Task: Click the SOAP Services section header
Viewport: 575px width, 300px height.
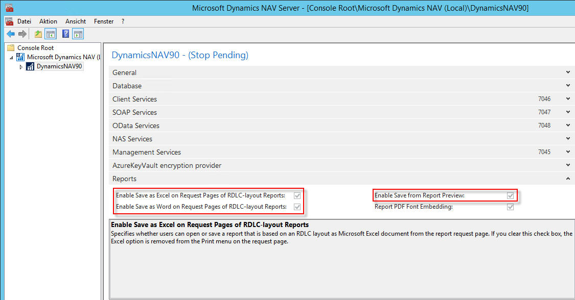Action: tap(341, 112)
